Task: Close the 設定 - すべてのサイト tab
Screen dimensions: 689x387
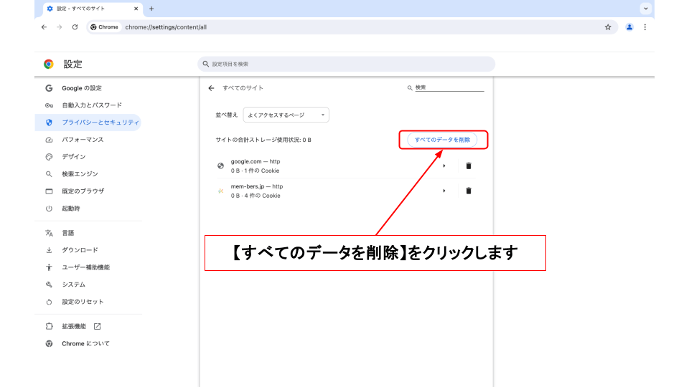Action: click(136, 9)
